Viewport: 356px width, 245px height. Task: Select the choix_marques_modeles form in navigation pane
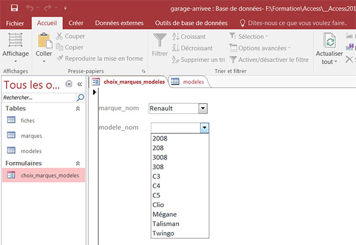pyautogui.click(x=43, y=175)
